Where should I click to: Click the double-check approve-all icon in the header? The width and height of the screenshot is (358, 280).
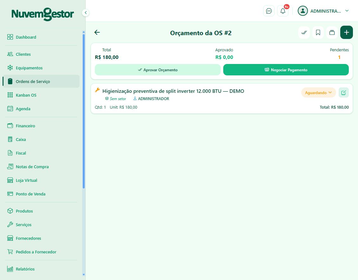point(304,33)
